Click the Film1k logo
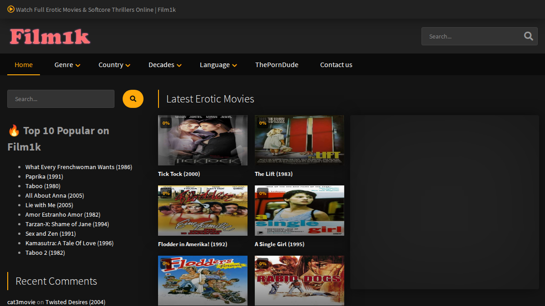545x306 pixels. (50, 37)
